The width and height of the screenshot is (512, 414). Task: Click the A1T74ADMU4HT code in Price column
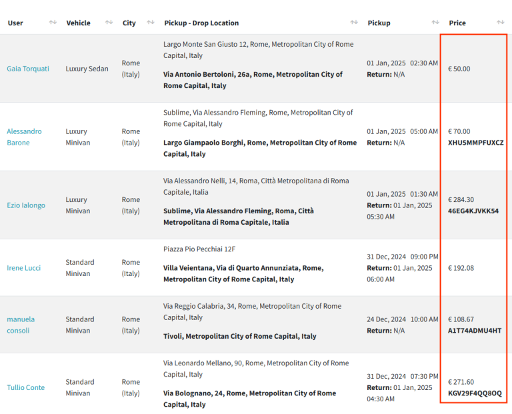click(474, 331)
